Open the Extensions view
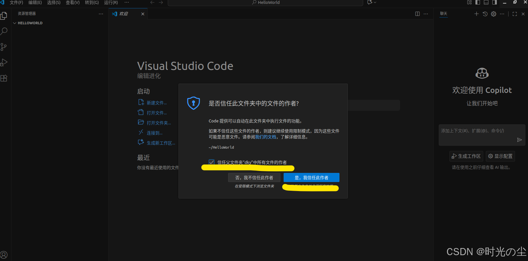 click(x=4, y=78)
